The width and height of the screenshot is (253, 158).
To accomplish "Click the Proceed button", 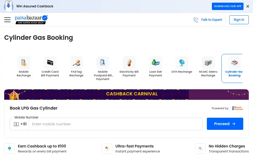I will tap(225, 124).
